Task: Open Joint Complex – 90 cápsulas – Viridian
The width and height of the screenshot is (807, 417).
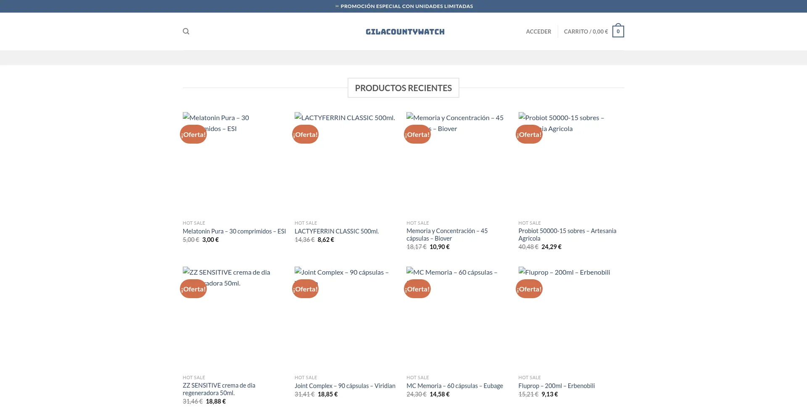Action: point(345,386)
